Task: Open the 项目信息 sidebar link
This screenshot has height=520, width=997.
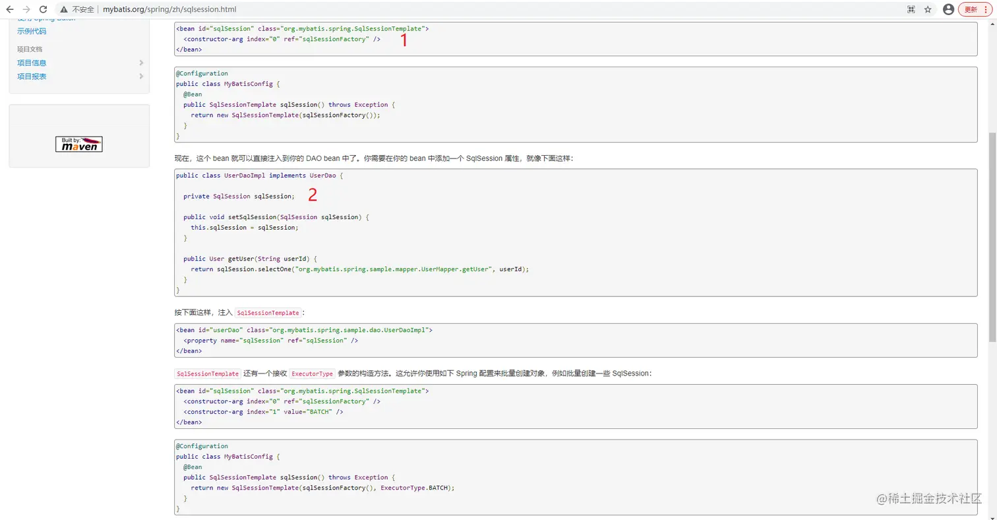Action: [x=32, y=63]
